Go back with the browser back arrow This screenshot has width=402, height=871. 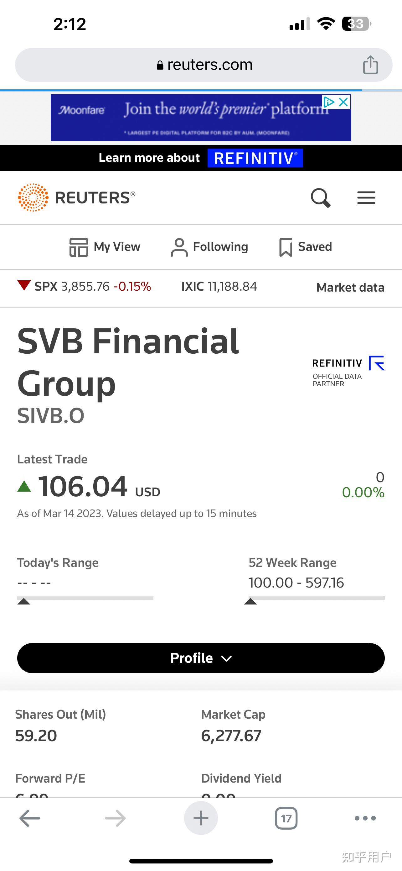point(30,818)
